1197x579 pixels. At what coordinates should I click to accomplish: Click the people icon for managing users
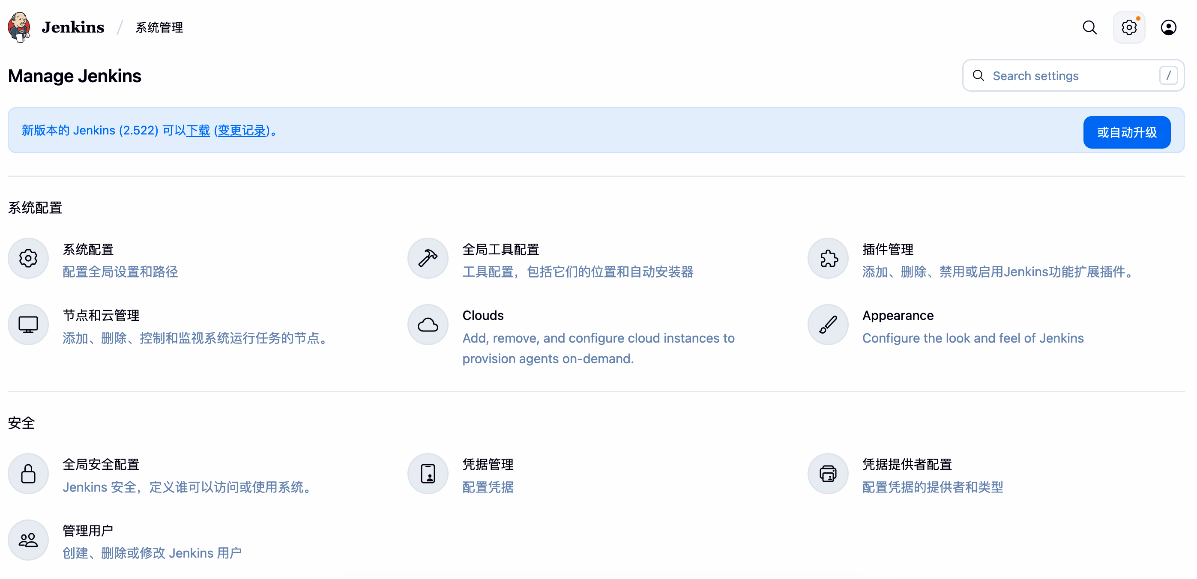click(28, 540)
